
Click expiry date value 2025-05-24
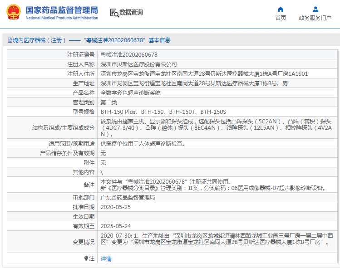point(115,226)
